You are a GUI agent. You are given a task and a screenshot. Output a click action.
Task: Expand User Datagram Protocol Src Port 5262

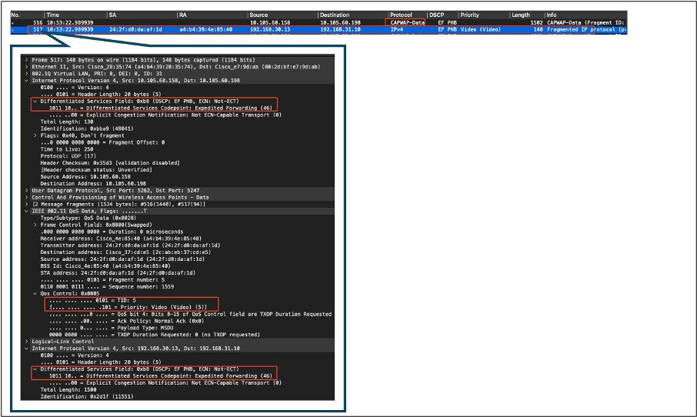[27, 190]
